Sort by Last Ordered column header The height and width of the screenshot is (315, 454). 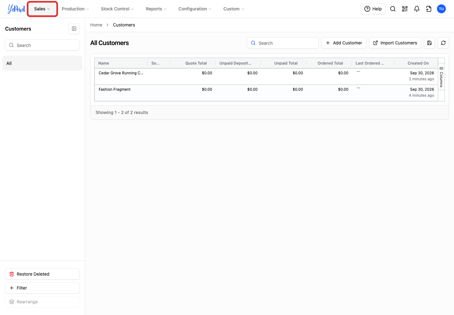click(373, 63)
